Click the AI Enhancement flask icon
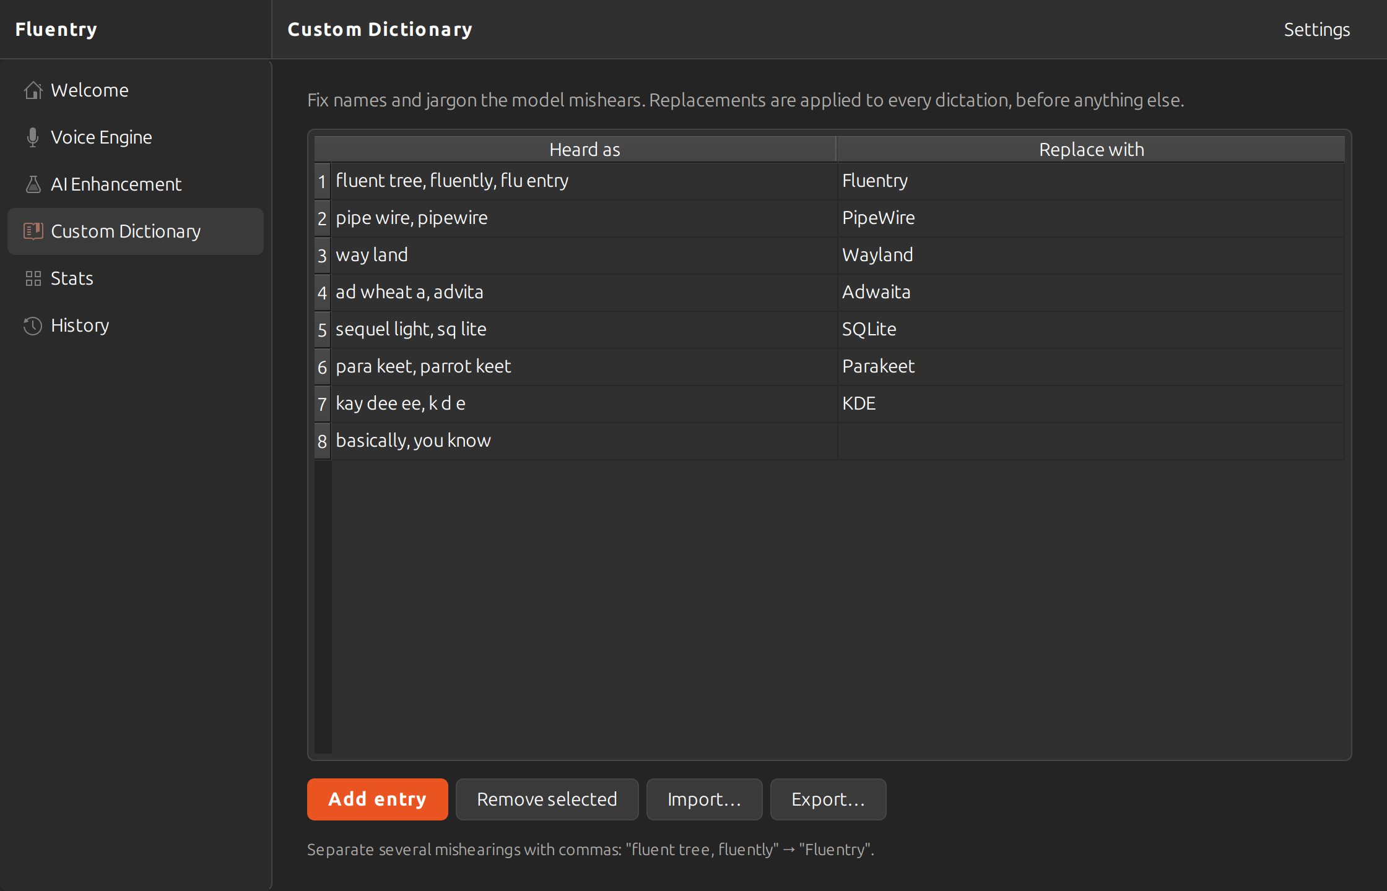Screen dimensions: 1387x891 33,184
